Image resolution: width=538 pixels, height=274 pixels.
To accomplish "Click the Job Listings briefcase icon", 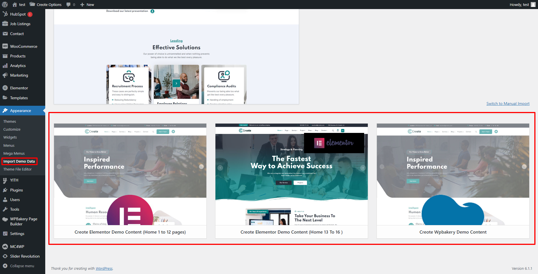I will pyautogui.click(x=5, y=24).
